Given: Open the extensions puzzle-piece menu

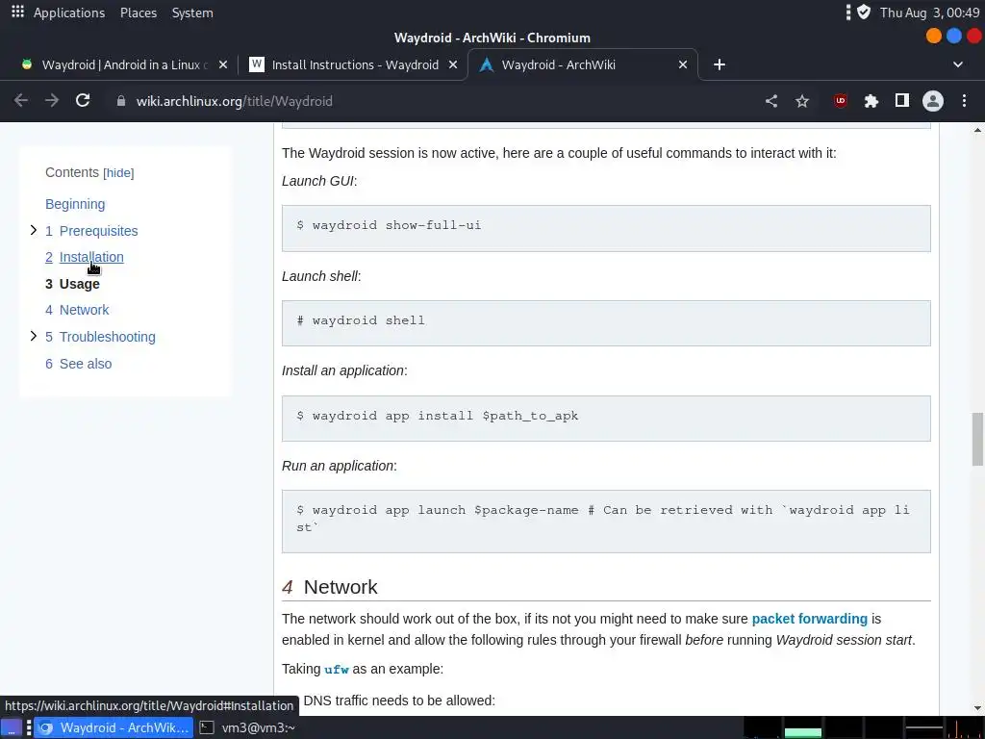Looking at the screenshot, I should pos(871,101).
